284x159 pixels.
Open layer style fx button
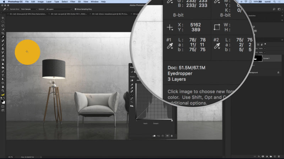click(x=259, y=157)
